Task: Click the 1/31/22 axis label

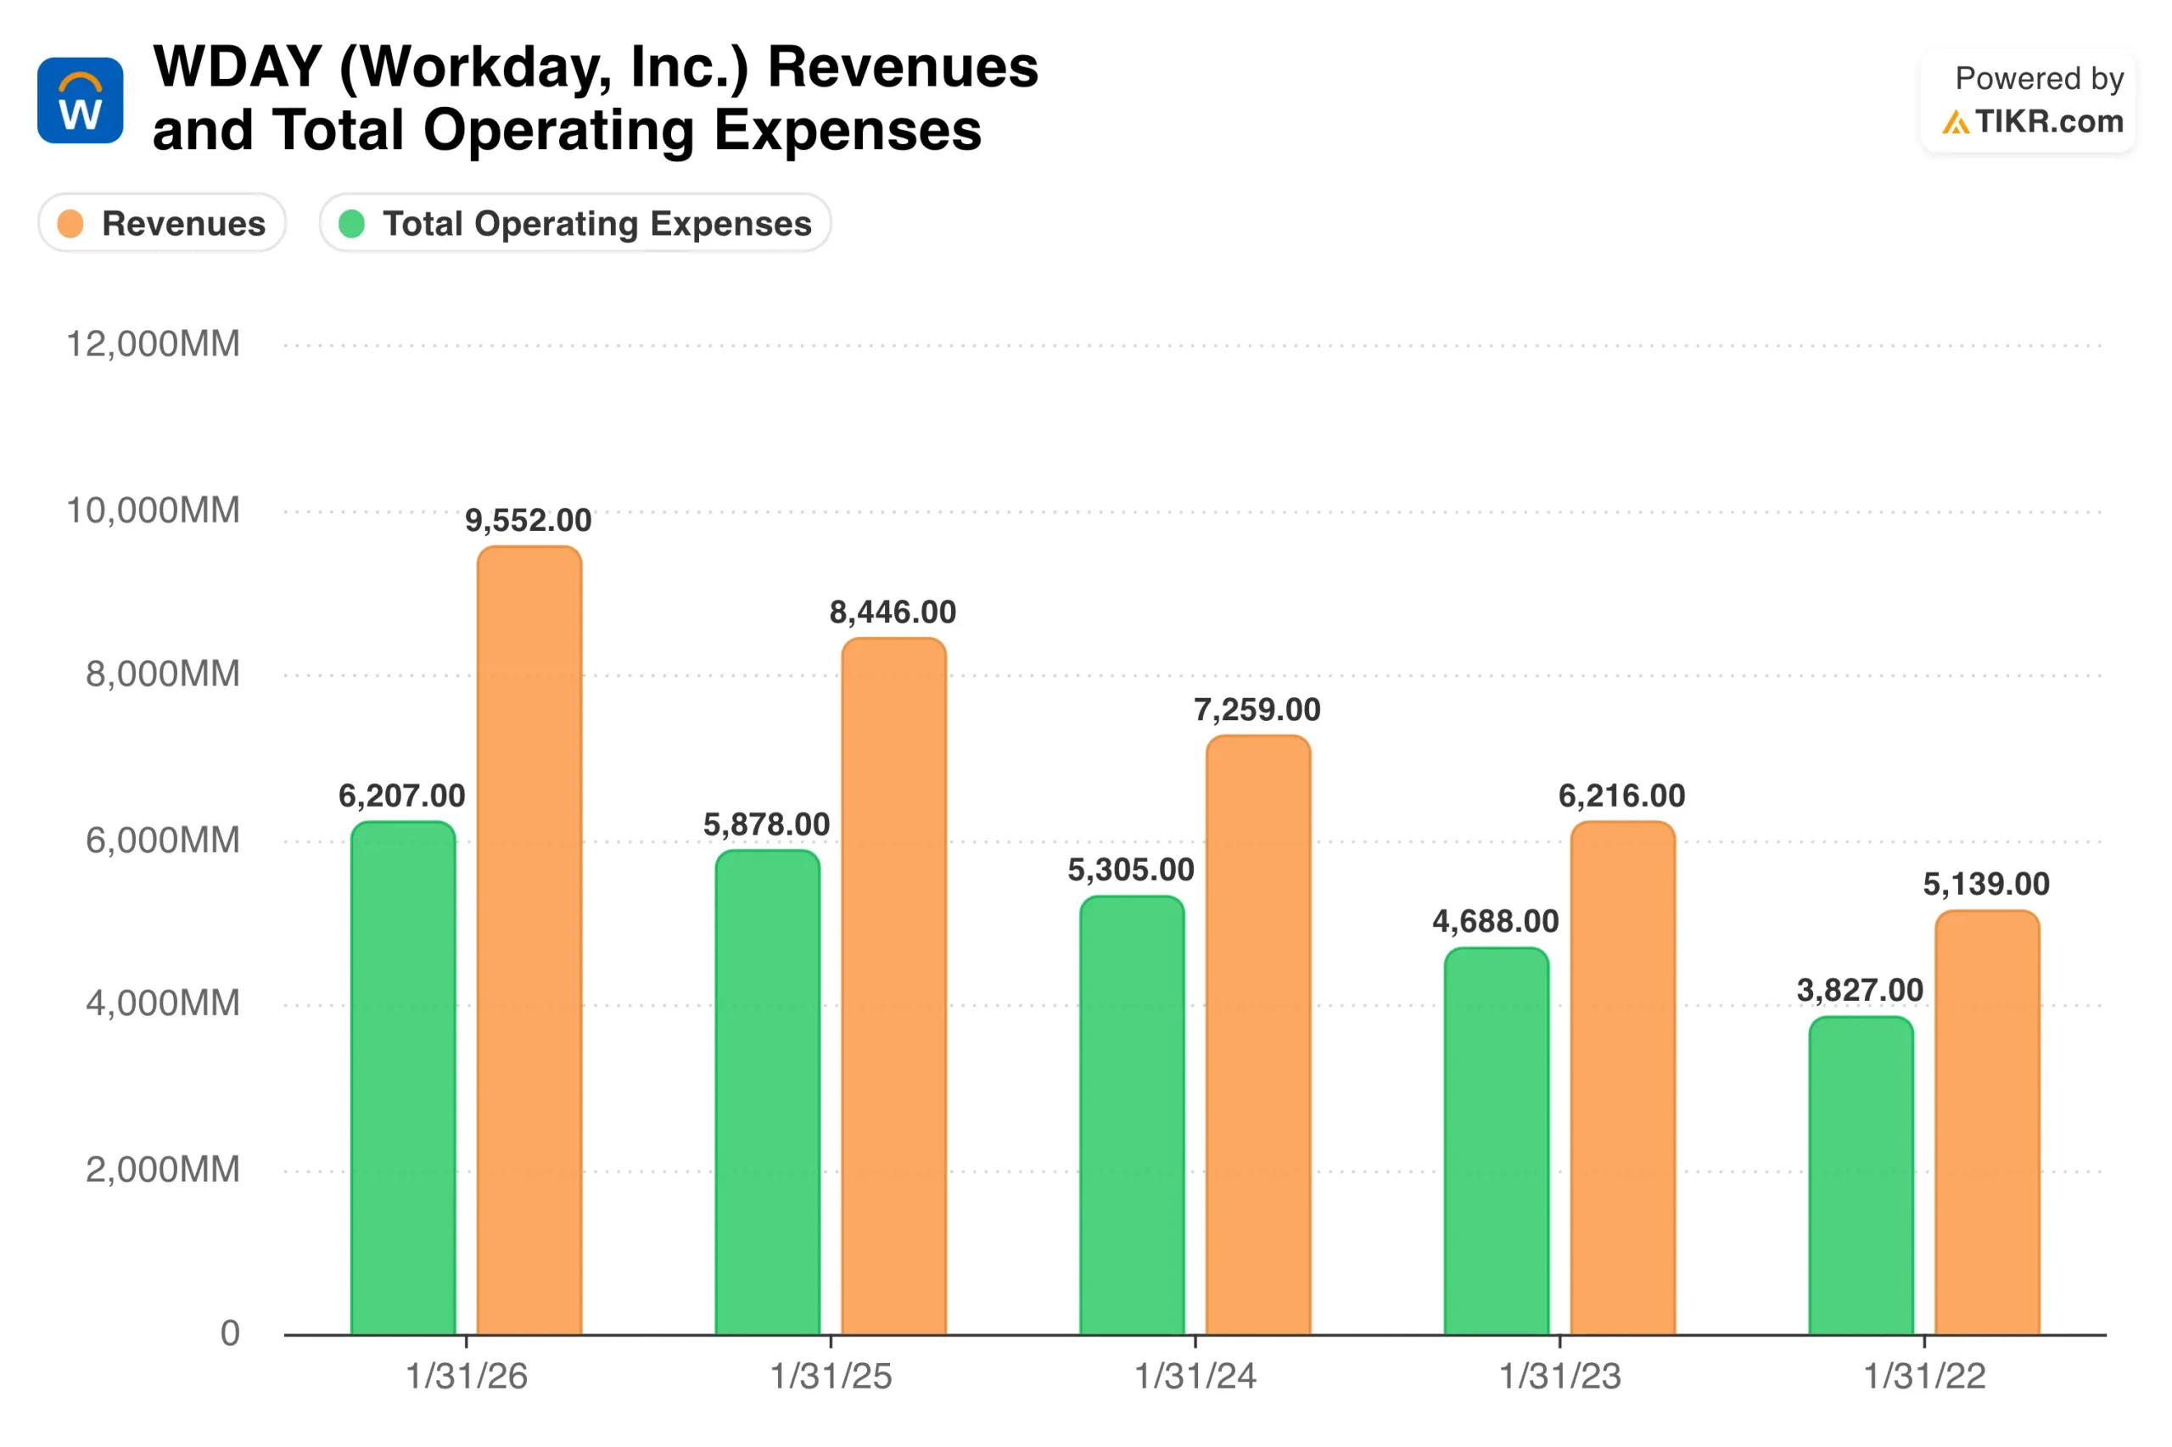Action: [1923, 1376]
